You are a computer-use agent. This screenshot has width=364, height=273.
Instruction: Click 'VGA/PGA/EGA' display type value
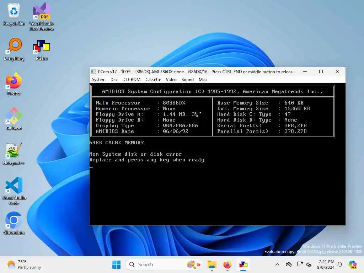coord(180,125)
